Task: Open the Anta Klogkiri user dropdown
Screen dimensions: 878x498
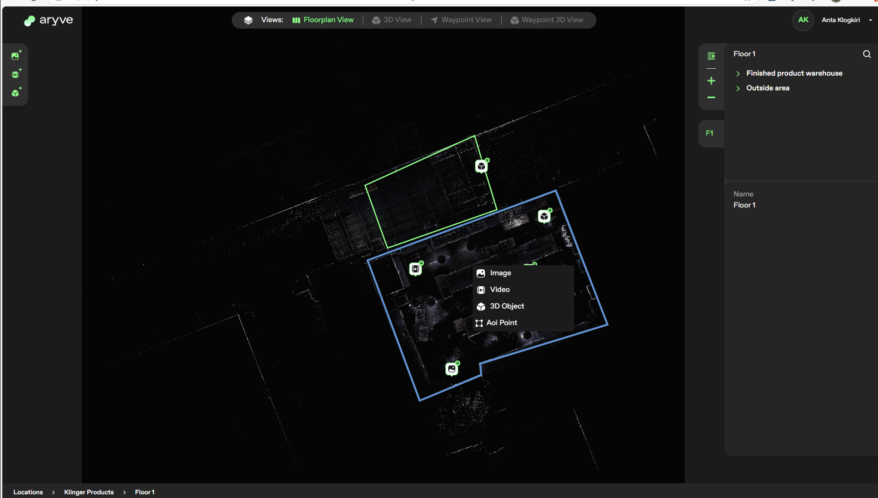Action: [870, 20]
